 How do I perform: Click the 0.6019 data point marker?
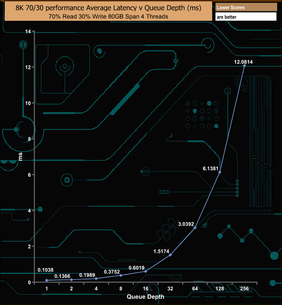coord(145,271)
